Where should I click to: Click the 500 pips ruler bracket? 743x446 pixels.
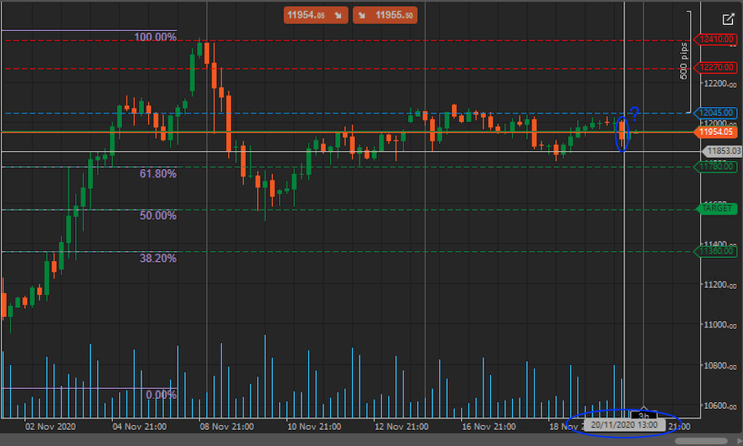pyautogui.click(x=687, y=61)
